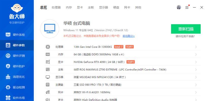Click the TOP7 badge on processor
This screenshot has height=101, width=207.
[x=129, y=47]
